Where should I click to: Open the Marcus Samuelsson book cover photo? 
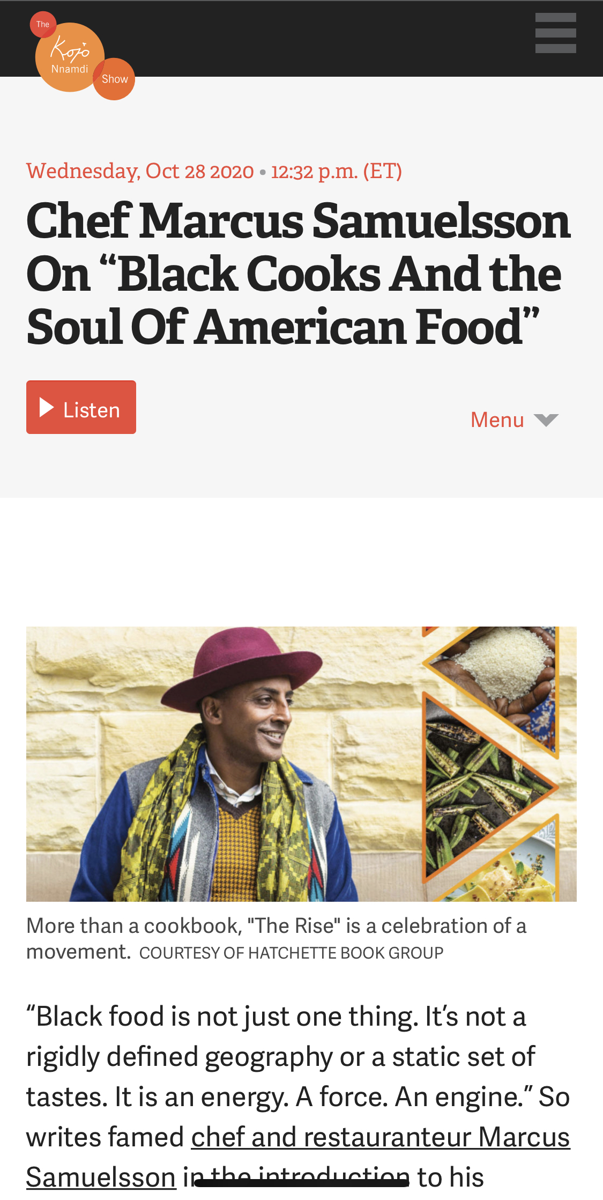(x=301, y=764)
